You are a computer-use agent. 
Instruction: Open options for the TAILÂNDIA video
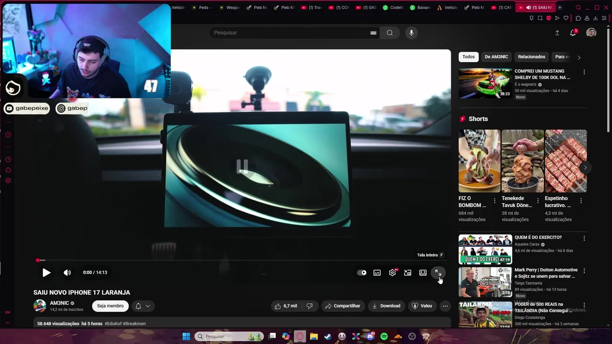(x=584, y=305)
